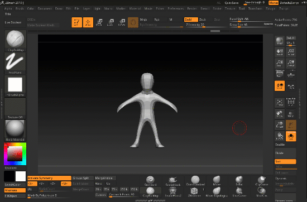Click the MergeVisible button
This screenshot has width=307, height=202.
(x=105, y=178)
